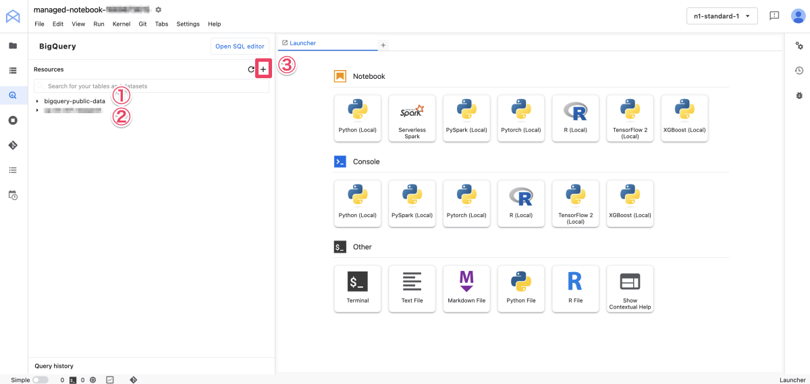Click the Open SQL editor button
Screen dimensions: 810x384
(240, 46)
